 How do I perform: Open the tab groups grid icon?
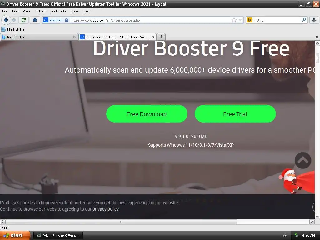317,37
